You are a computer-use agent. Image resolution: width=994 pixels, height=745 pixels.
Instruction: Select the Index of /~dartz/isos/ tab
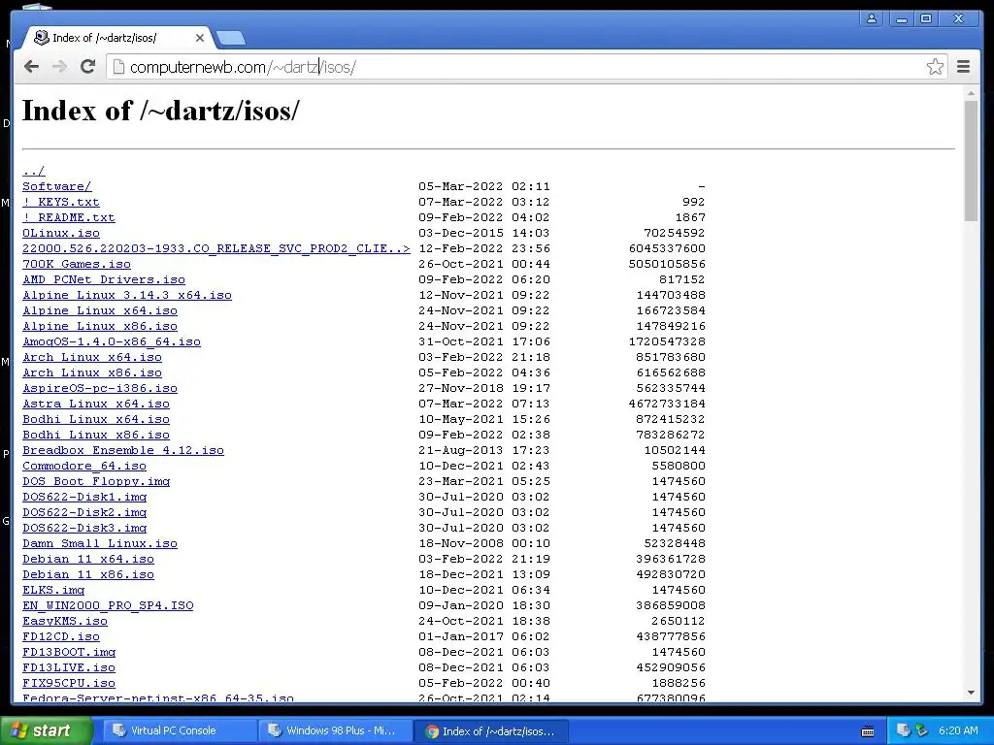click(116, 38)
